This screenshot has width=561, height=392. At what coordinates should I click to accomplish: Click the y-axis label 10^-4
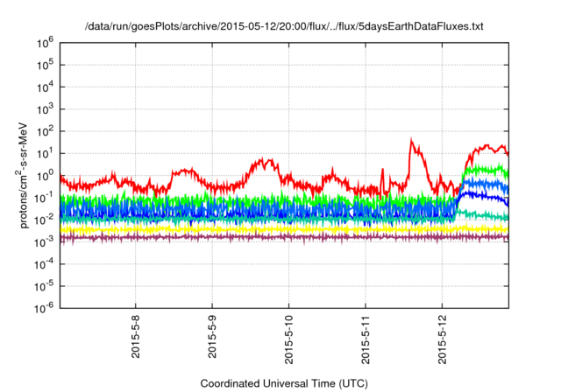tap(44, 264)
